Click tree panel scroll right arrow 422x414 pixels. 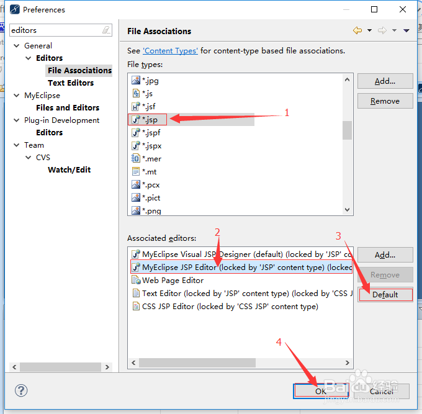pyautogui.click(x=107, y=367)
